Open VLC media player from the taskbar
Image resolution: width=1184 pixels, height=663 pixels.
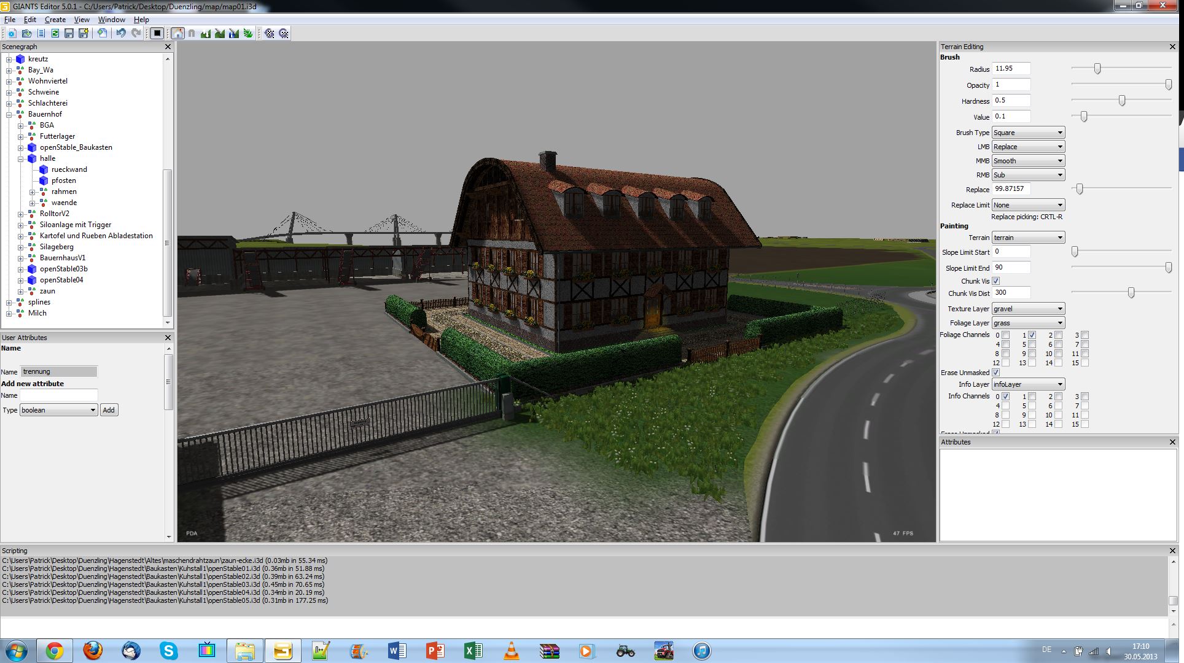point(512,651)
